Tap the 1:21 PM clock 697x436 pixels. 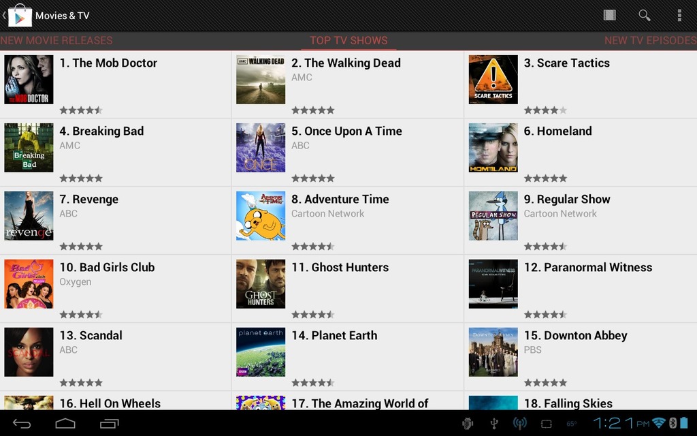621,423
